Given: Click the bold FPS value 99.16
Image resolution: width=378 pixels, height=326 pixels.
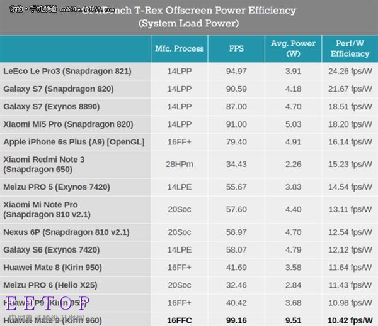Looking at the screenshot, I should pyautogui.click(x=236, y=320).
